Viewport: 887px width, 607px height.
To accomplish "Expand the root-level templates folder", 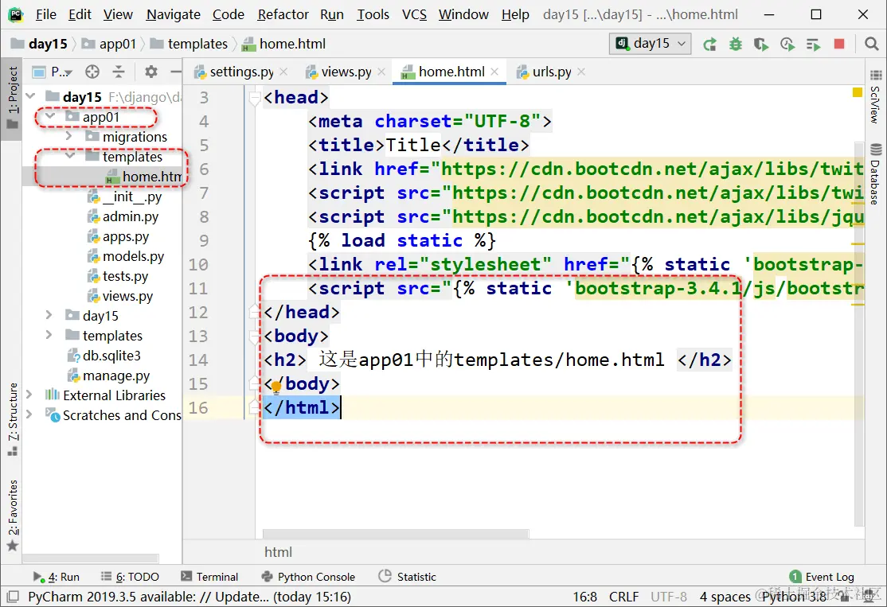I will [x=49, y=335].
